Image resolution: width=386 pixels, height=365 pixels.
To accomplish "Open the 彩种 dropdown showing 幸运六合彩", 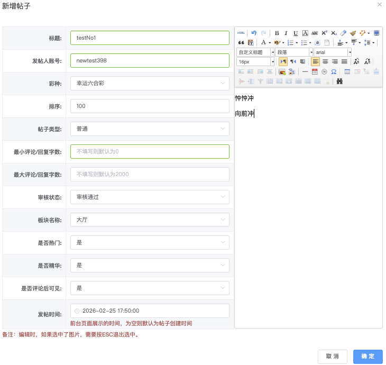I will 150,83.
